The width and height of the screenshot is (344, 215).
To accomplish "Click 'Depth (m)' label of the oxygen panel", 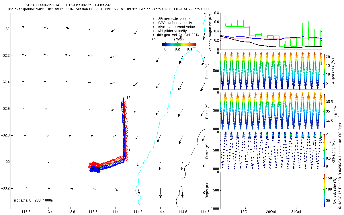I will point(207,191).
